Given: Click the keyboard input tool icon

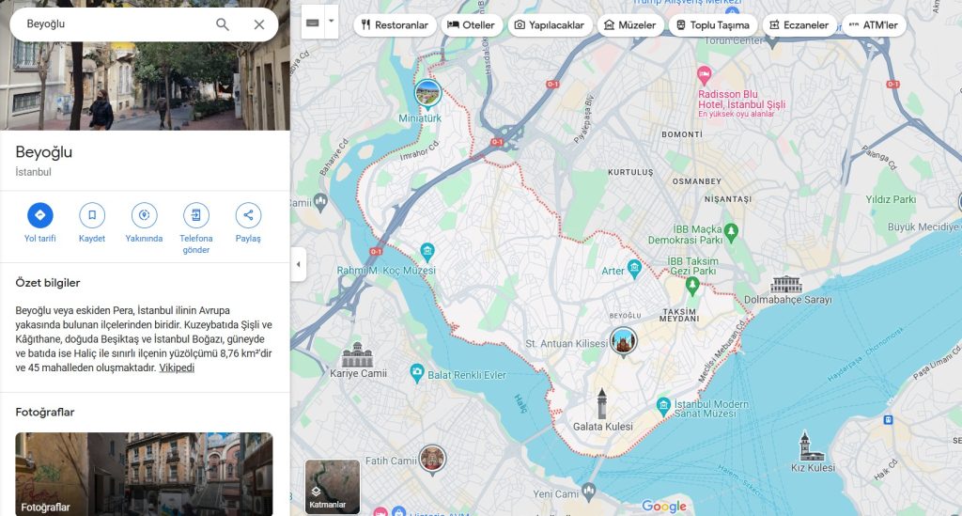Looking at the screenshot, I should pos(312,23).
